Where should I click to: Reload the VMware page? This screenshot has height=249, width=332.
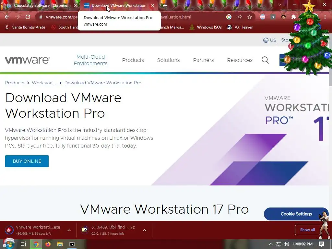(28, 17)
